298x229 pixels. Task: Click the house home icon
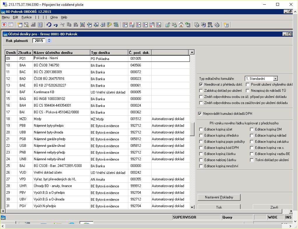[x=181, y=25]
